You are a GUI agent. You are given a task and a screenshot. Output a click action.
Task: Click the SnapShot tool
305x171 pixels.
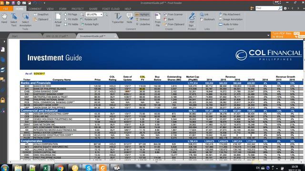41,14
